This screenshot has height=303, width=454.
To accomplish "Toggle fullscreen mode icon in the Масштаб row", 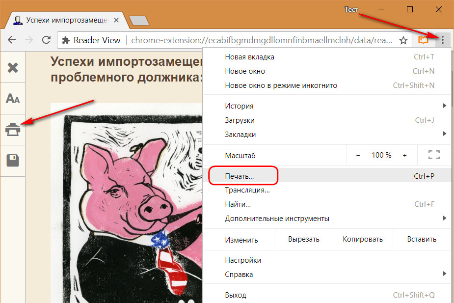I will (434, 155).
